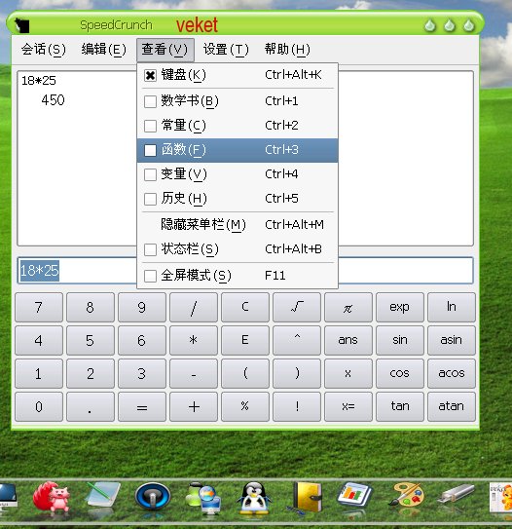
Task: Toggle the 函数(F) functions checkbox
Action: [x=150, y=150]
